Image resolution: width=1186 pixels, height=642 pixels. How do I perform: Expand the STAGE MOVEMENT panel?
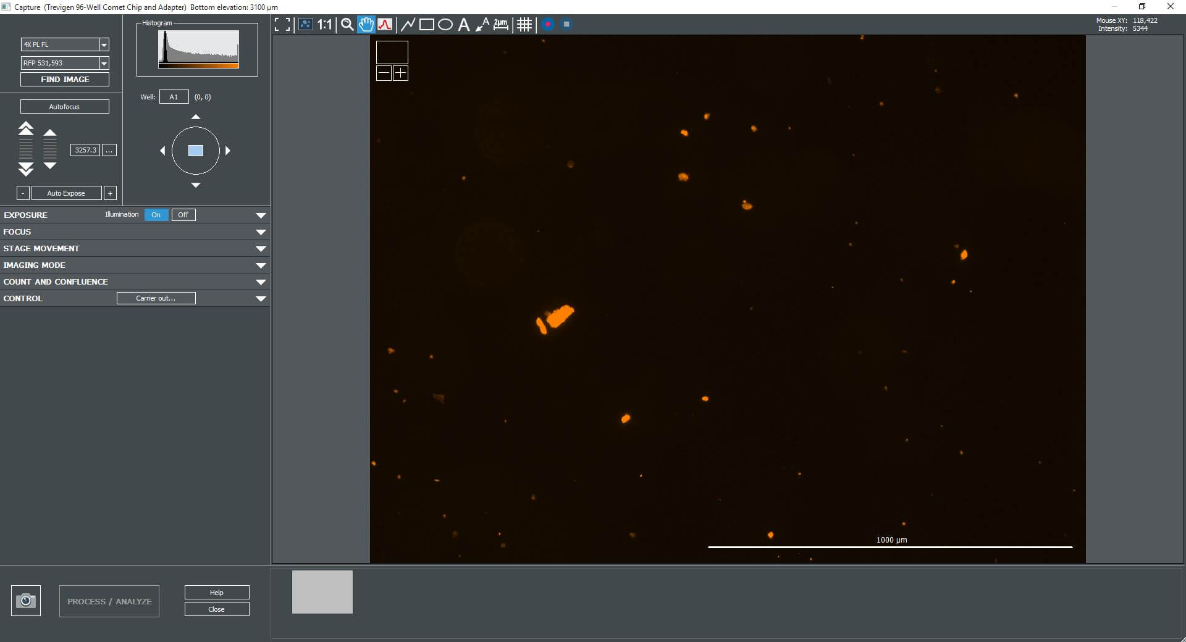click(x=261, y=249)
